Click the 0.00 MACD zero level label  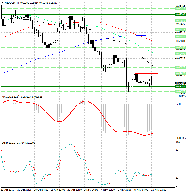(x=178, y=104)
